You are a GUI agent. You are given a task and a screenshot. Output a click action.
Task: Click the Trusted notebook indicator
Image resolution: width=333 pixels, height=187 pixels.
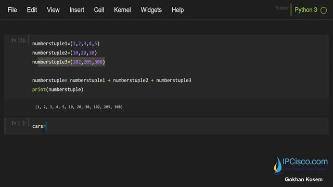tap(281, 8)
